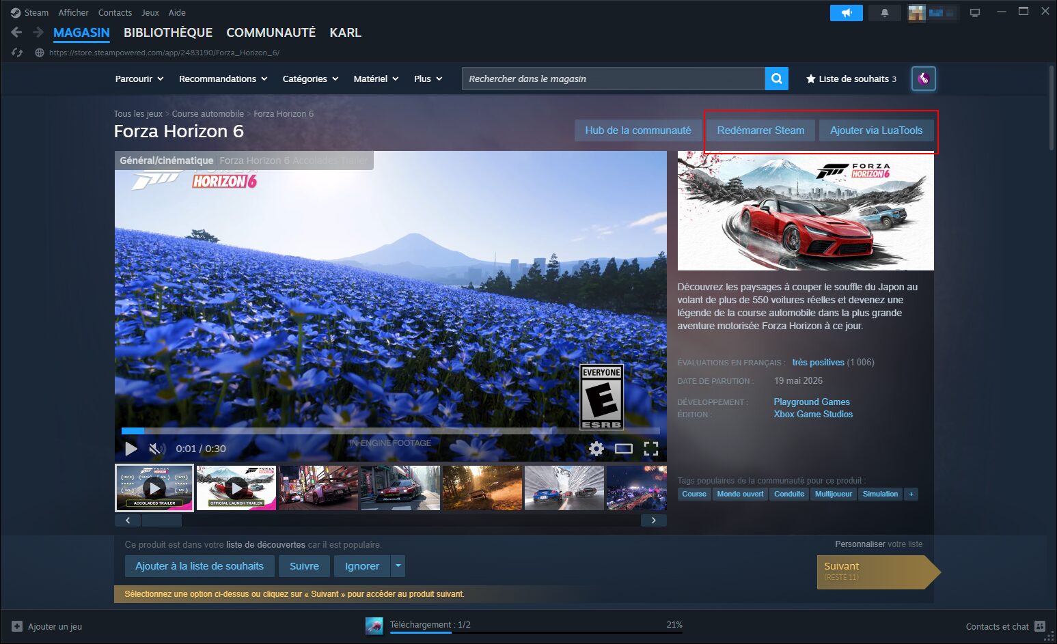Open Liste de souhaits
Screen dimensions: 1057x644
click(x=851, y=79)
